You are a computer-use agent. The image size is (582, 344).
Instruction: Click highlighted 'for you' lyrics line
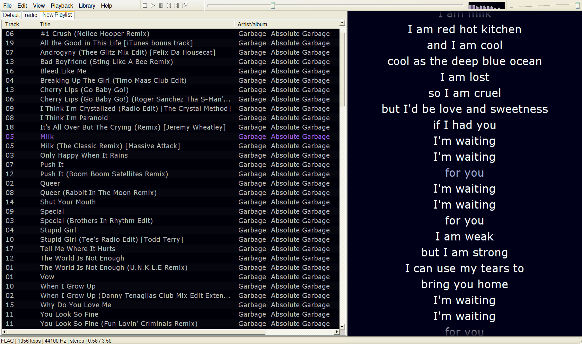[465, 173]
